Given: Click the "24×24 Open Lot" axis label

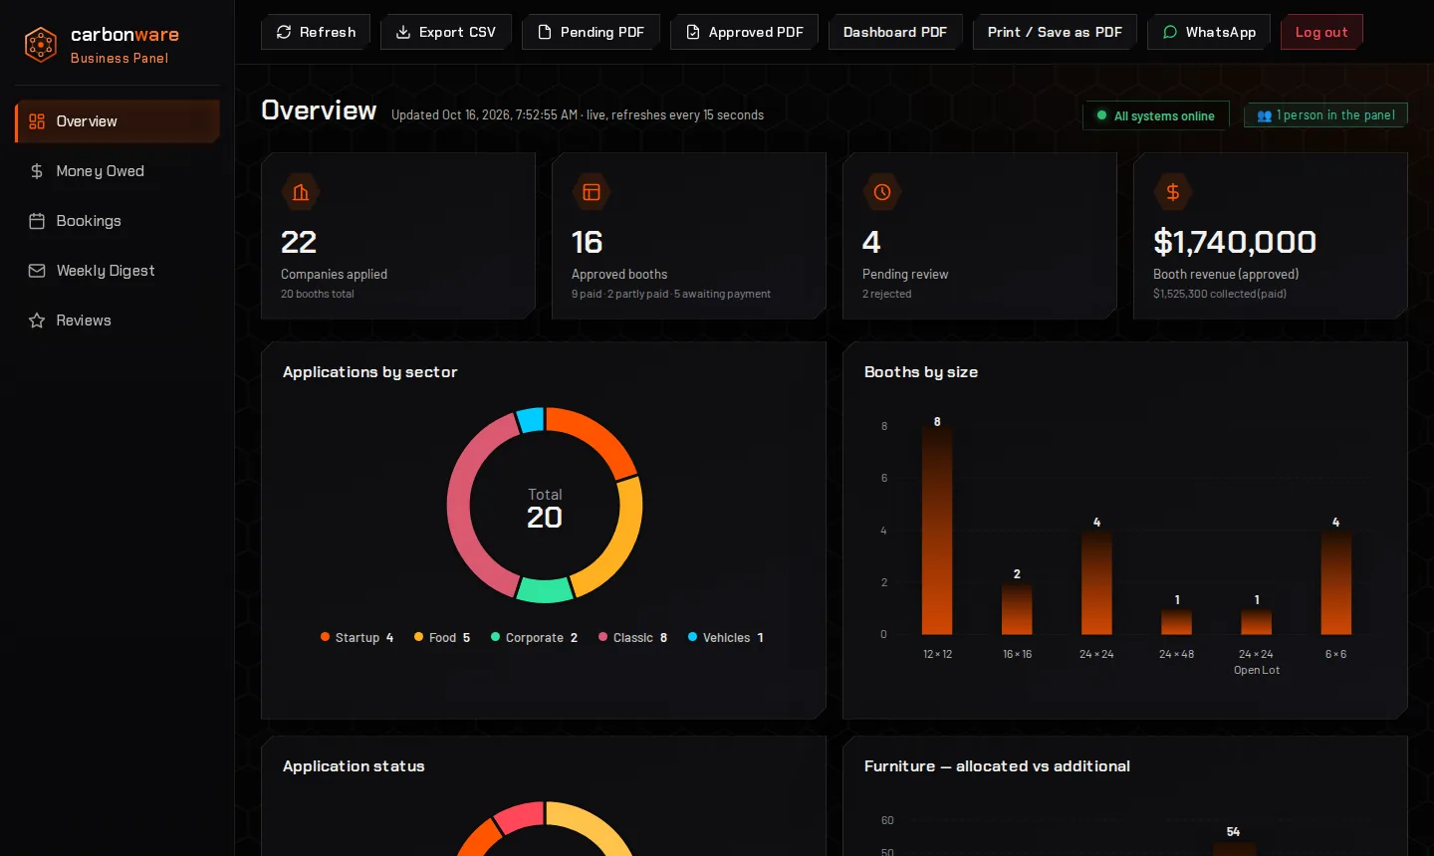Looking at the screenshot, I should 1257,662.
